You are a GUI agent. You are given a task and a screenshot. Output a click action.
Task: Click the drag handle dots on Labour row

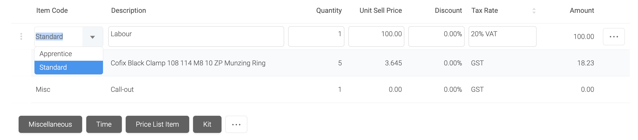coord(21,36)
